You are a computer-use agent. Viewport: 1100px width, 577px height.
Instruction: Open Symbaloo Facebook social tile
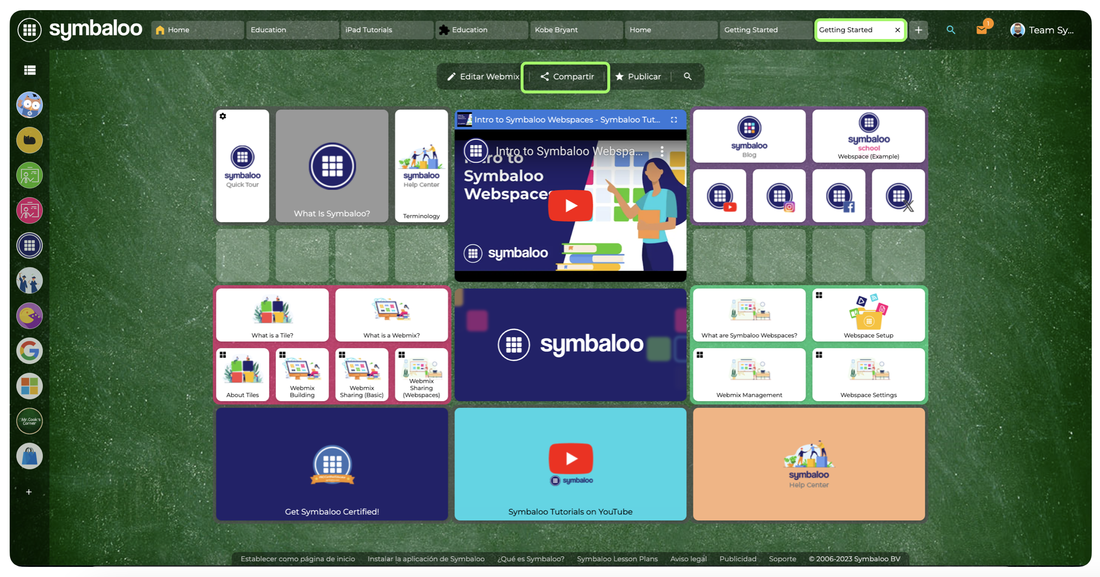(x=839, y=196)
